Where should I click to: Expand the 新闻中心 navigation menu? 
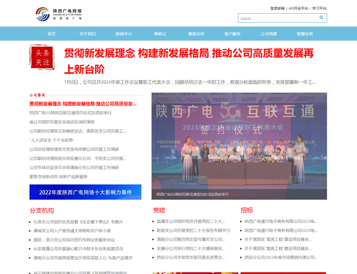point(124,33)
